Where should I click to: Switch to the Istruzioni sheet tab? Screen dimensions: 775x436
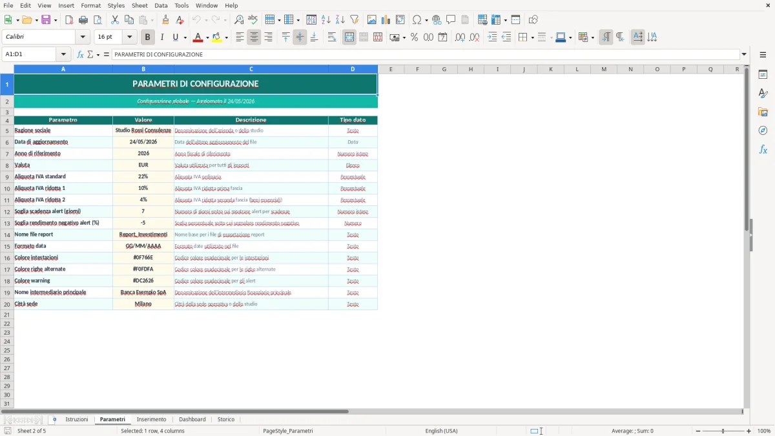pos(77,419)
